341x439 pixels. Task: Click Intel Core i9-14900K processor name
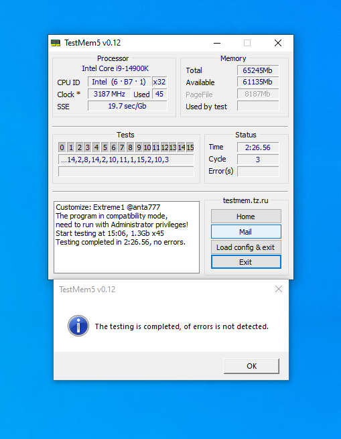[115, 68]
